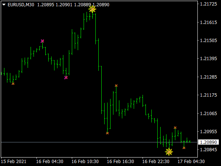
Task: Click the price scale label 1.21505
Action: tap(208, 41)
